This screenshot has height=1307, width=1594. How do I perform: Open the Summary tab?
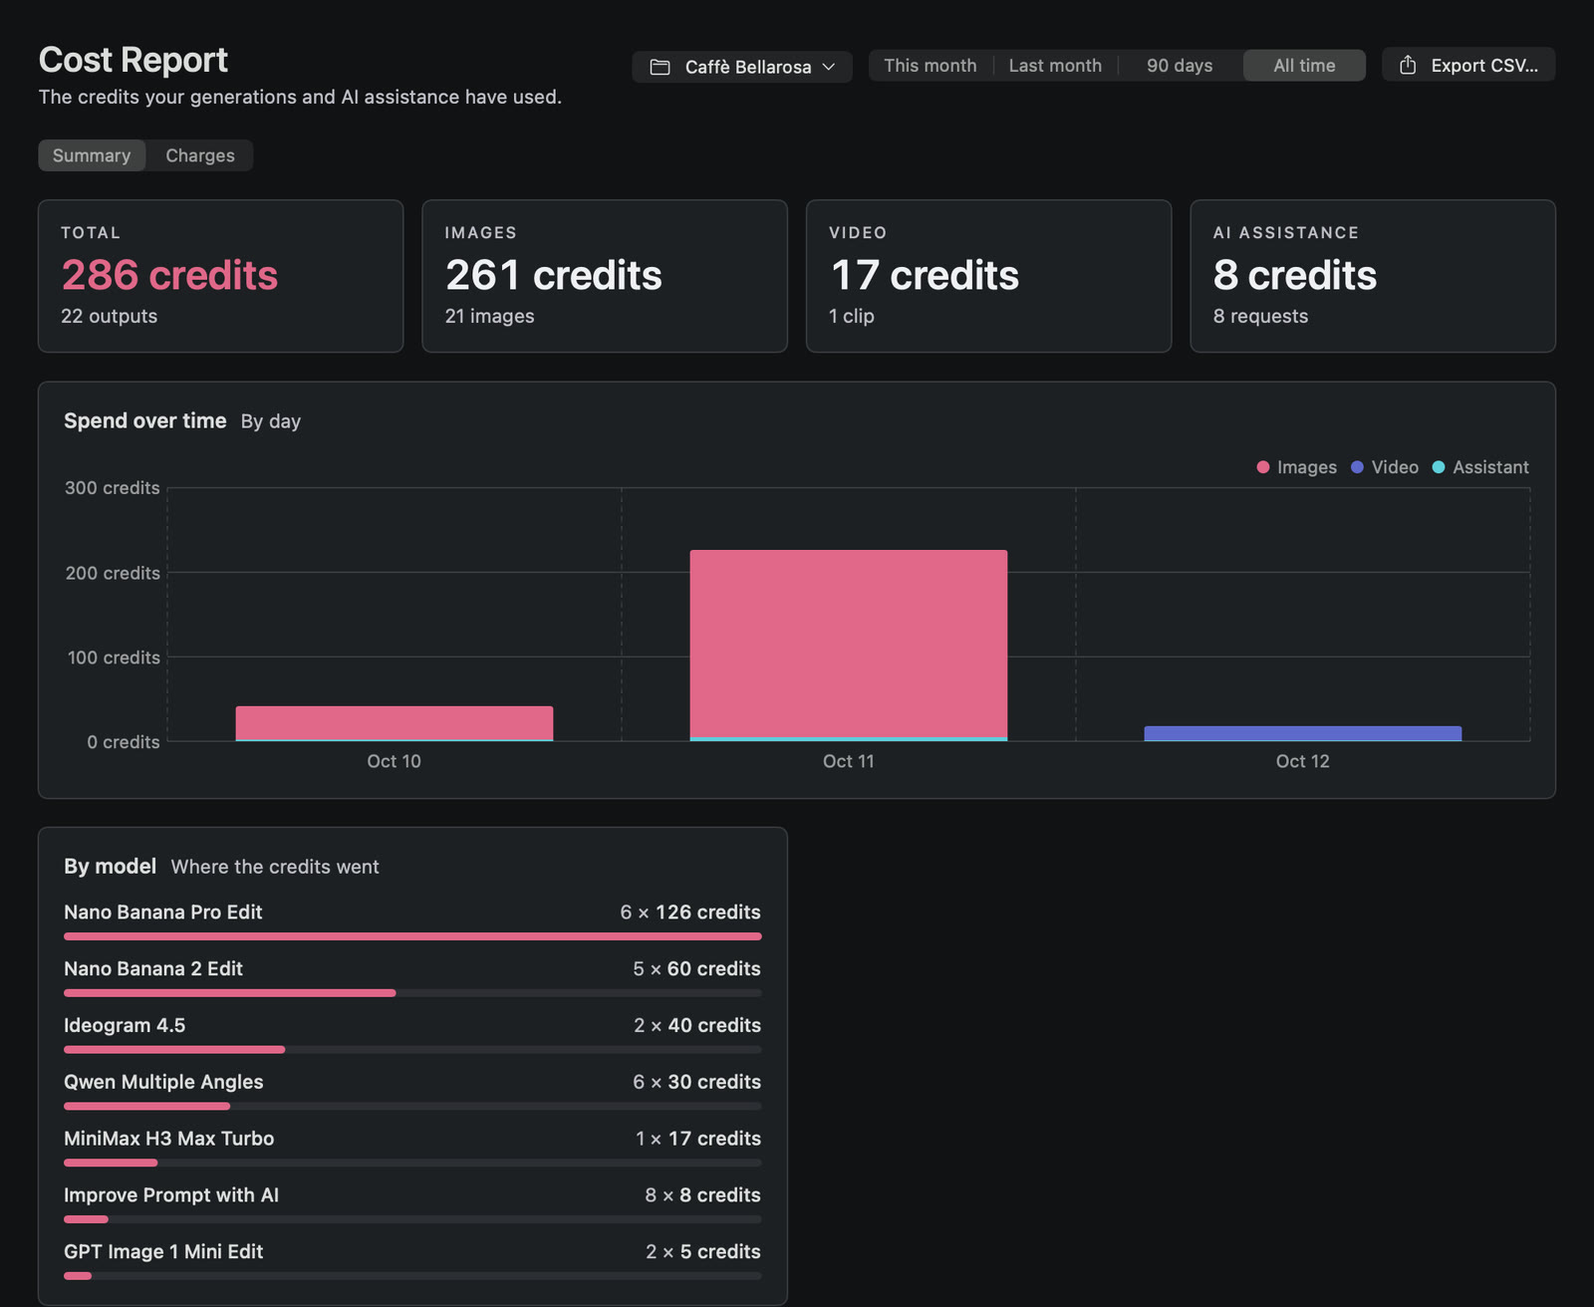[x=92, y=155]
